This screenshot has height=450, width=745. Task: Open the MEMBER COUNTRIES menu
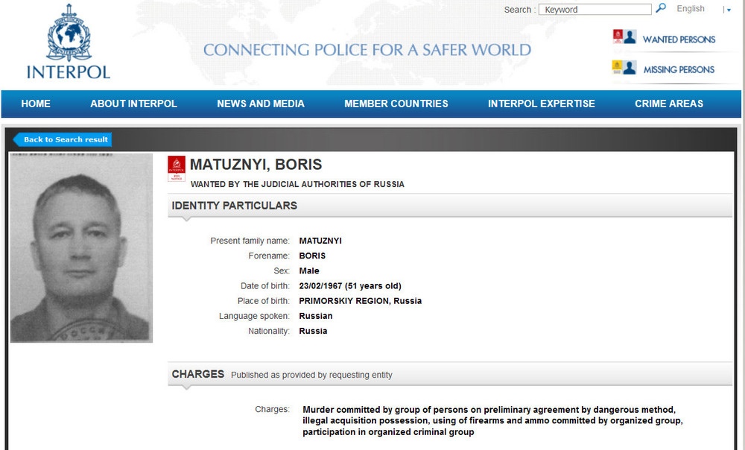(396, 104)
